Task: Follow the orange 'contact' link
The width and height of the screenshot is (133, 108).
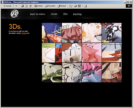Action: [24, 33]
